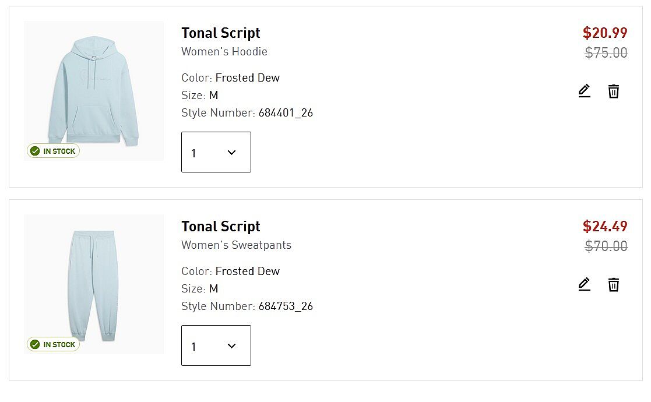The width and height of the screenshot is (651, 402).
Task: Delete the sweatpants using the trash icon
Action: click(613, 284)
